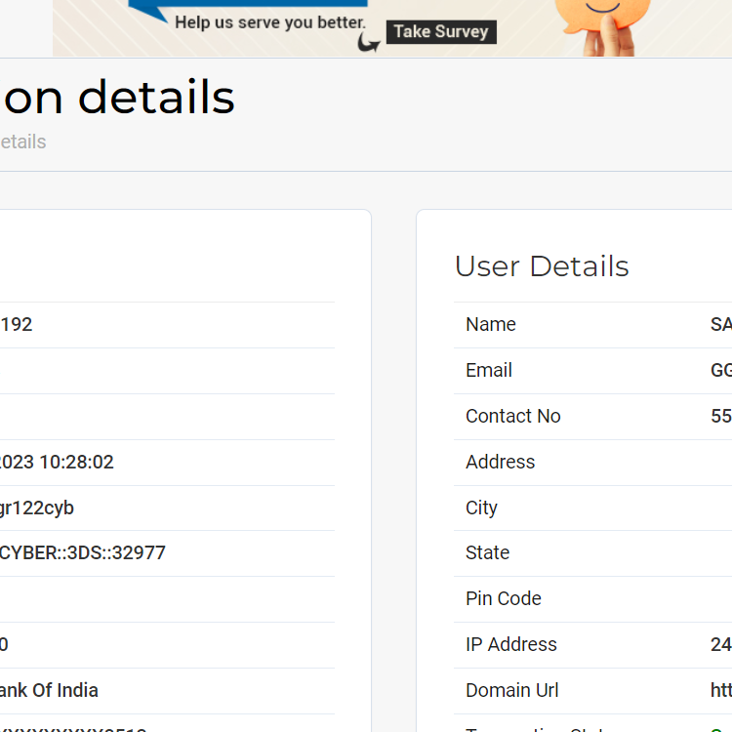732x732 pixels.
Task: Click the Domain Url label
Action: pyautogui.click(x=512, y=691)
